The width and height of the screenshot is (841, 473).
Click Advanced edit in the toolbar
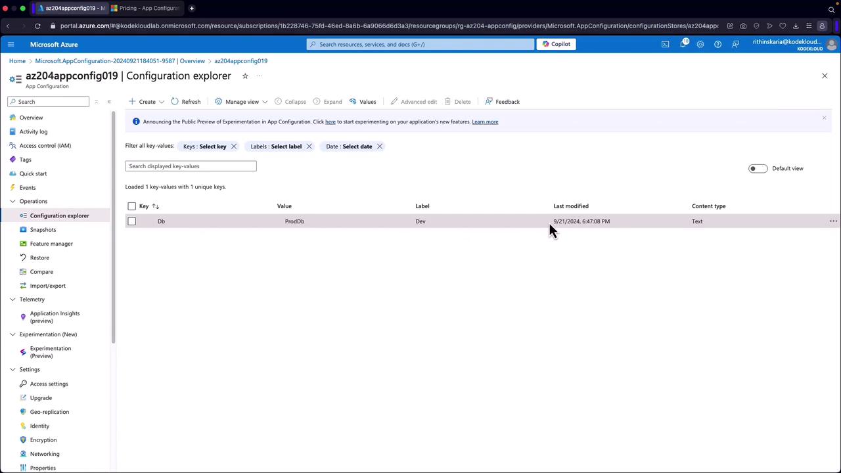(x=413, y=102)
